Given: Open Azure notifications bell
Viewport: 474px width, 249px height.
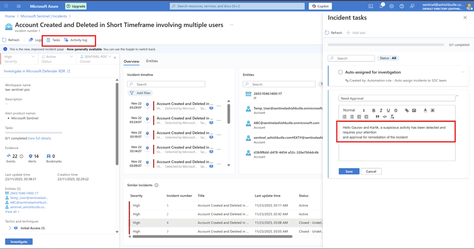Looking at the screenshot, I should (381, 6).
